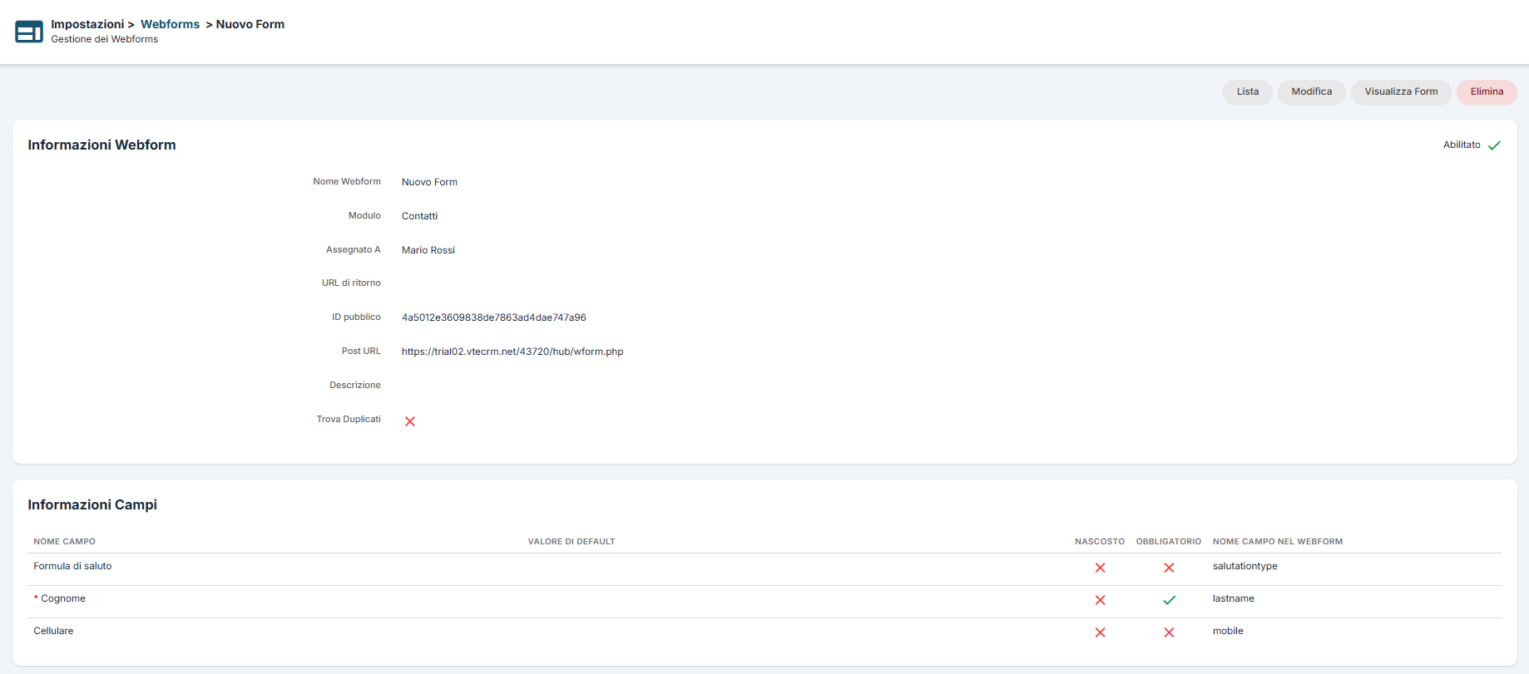Click the mobile webform field name

click(x=1228, y=631)
